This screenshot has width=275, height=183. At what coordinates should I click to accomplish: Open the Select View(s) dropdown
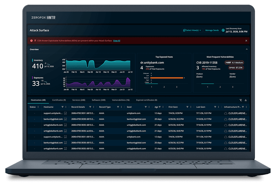(x=192, y=30)
